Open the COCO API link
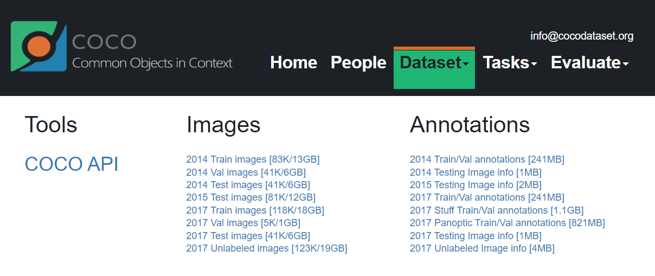 click(x=72, y=164)
